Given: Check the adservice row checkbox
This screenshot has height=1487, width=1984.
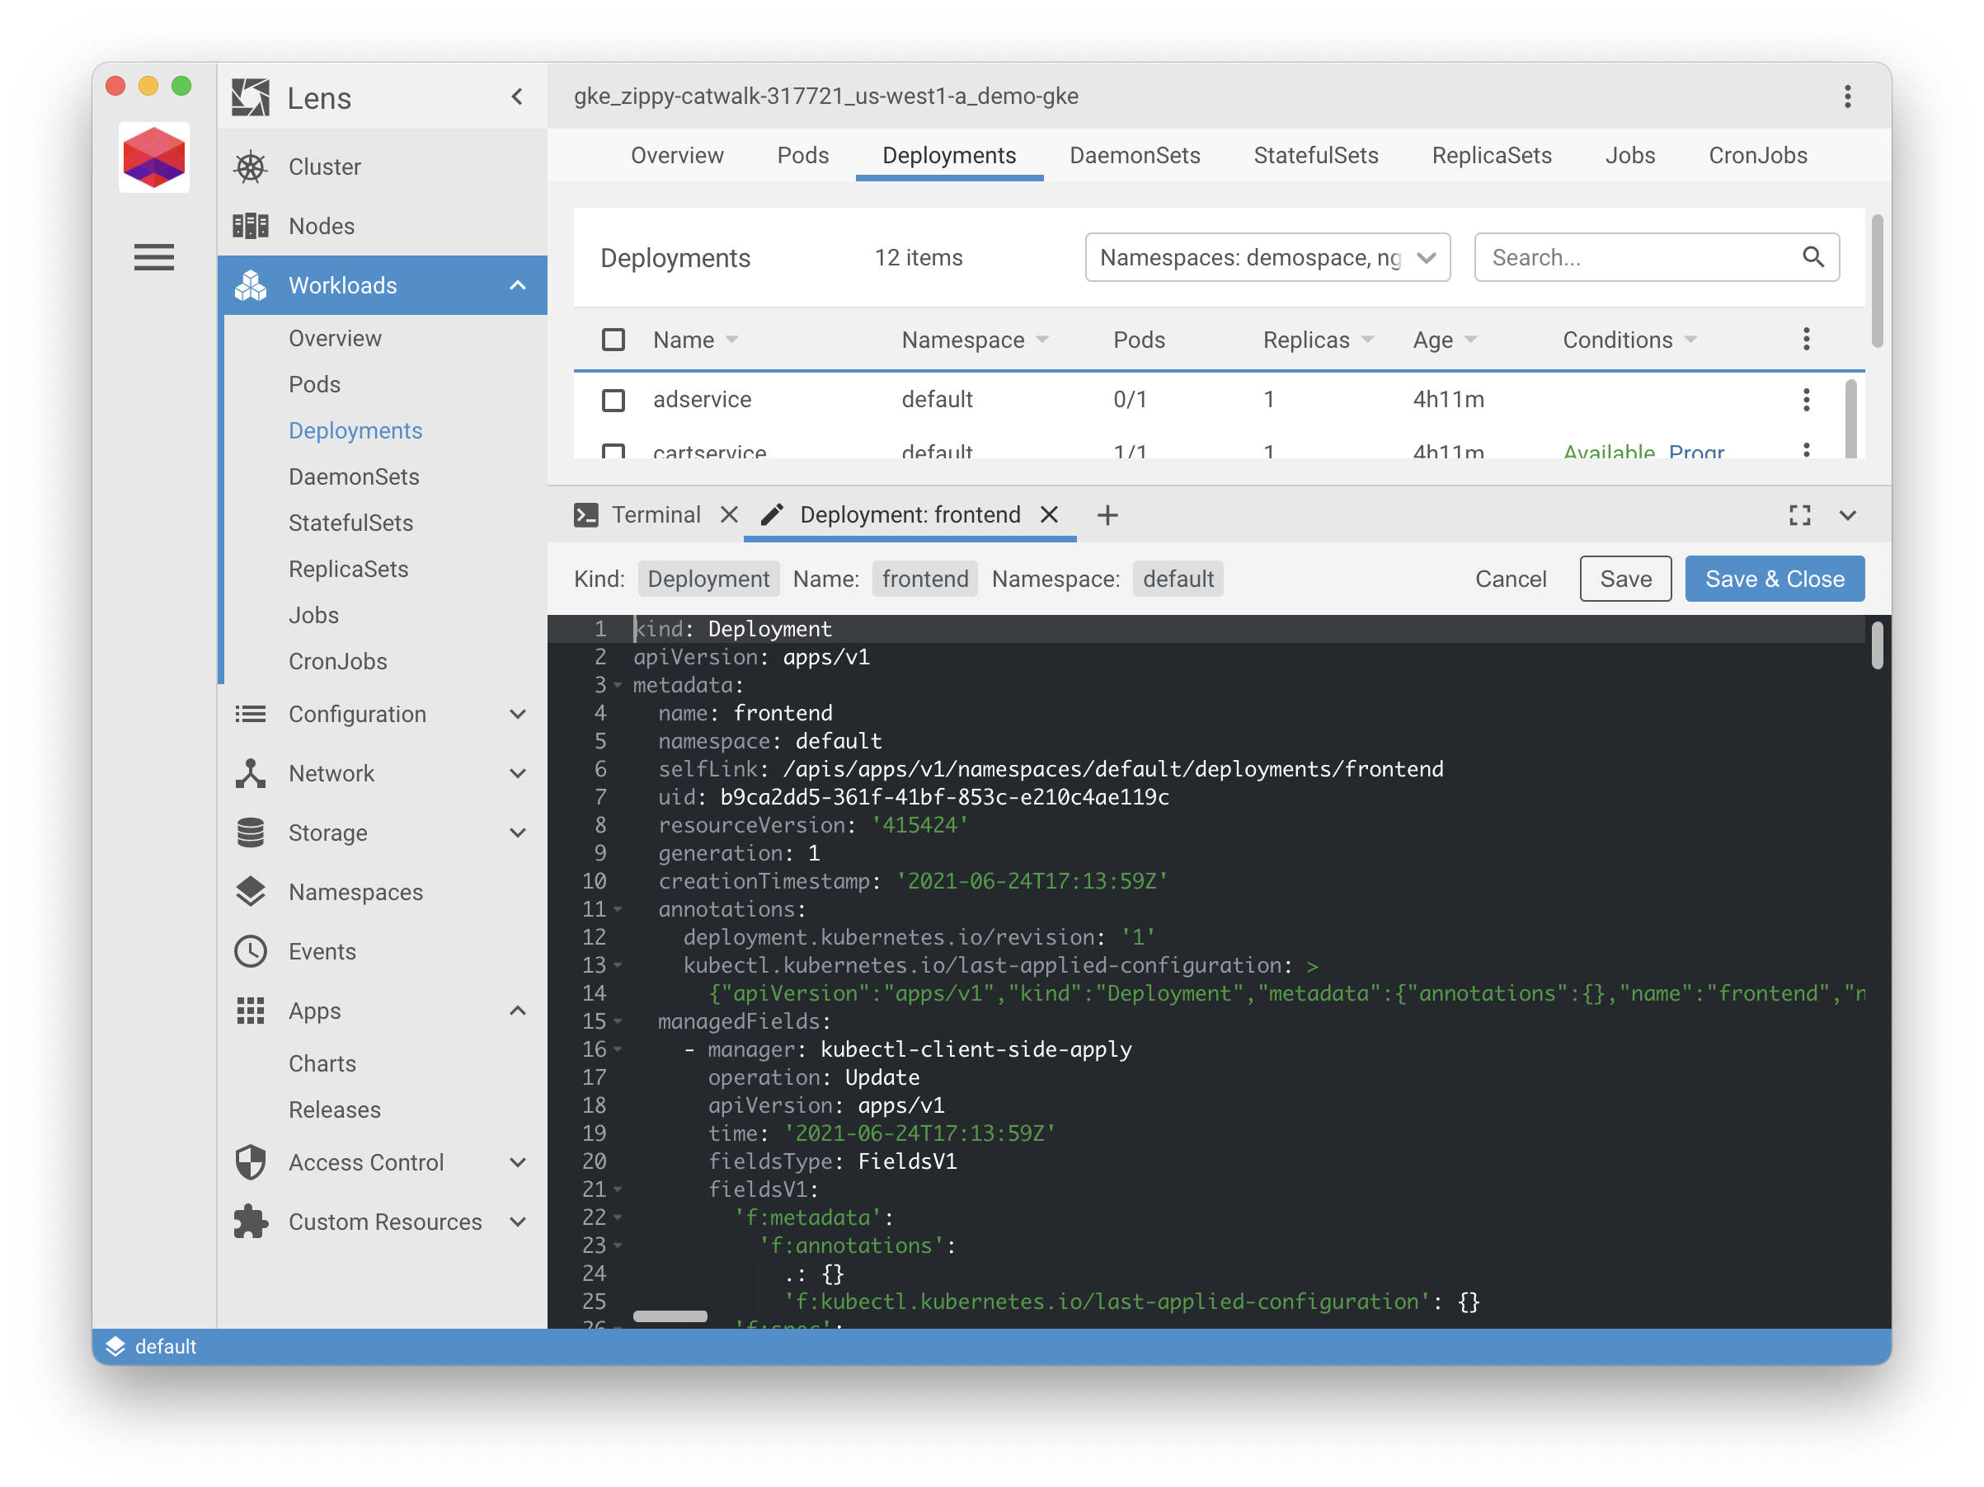Looking at the screenshot, I should pos(614,401).
